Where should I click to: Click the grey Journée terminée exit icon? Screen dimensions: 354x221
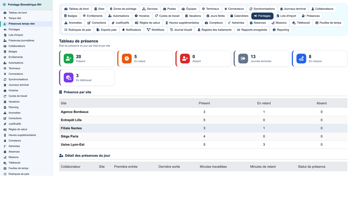[243, 58]
